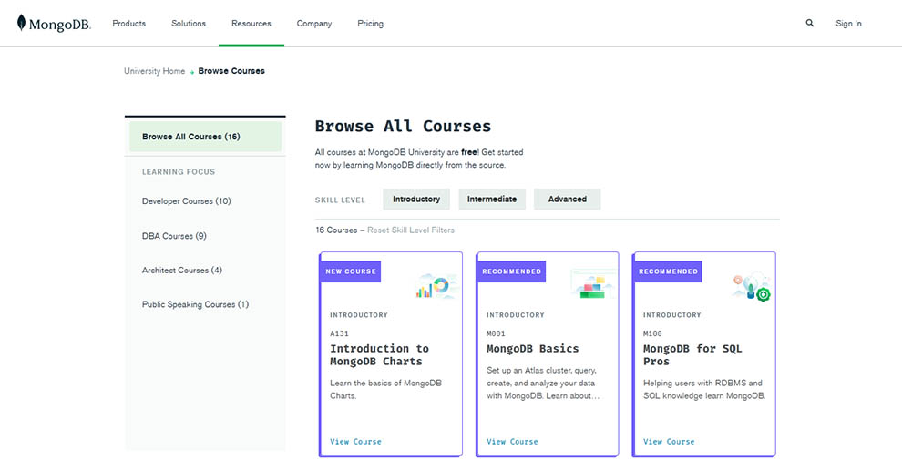Open the Company menu
Viewport: 902px width, 471px height.
(x=314, y=24)
